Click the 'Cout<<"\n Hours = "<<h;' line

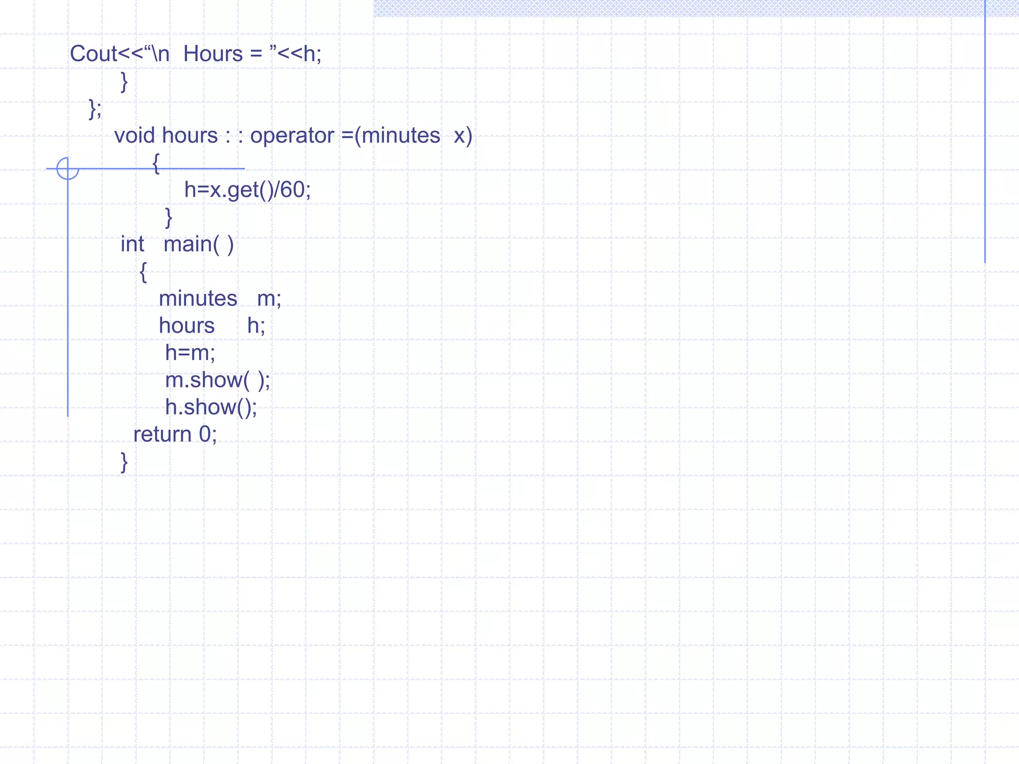(196, 54)
